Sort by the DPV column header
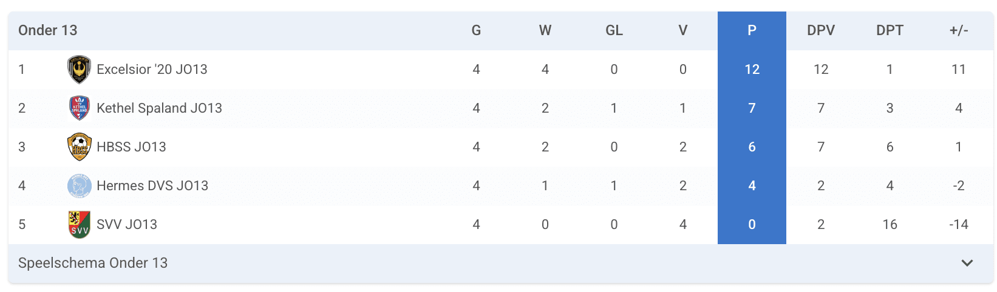Screen dimensions: 997x292 coord(821,31)
